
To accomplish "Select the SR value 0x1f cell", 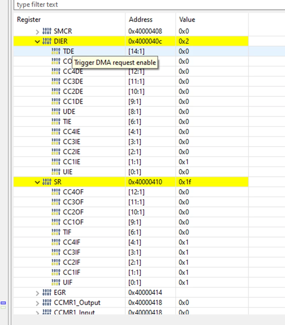I will pos(212,182).
